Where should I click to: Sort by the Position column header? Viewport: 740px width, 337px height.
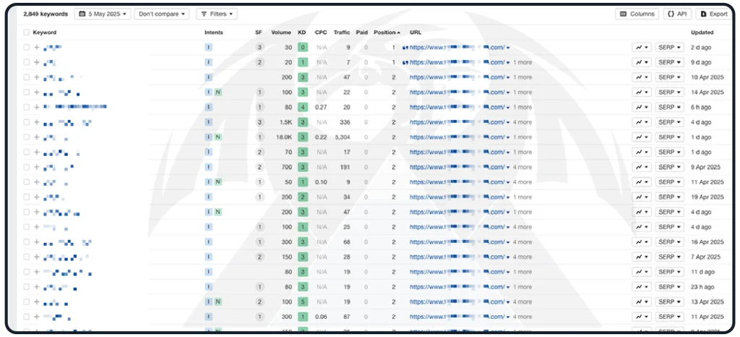[386, 33]
